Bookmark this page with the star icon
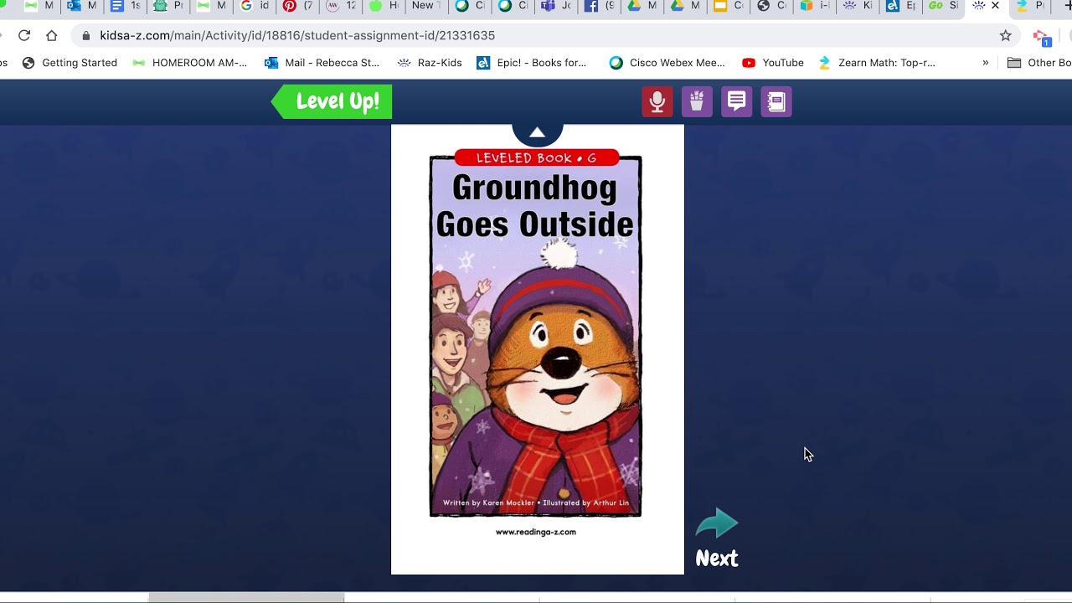The height and width of the screenshot is (603, 1072). tap(1006, 35)
